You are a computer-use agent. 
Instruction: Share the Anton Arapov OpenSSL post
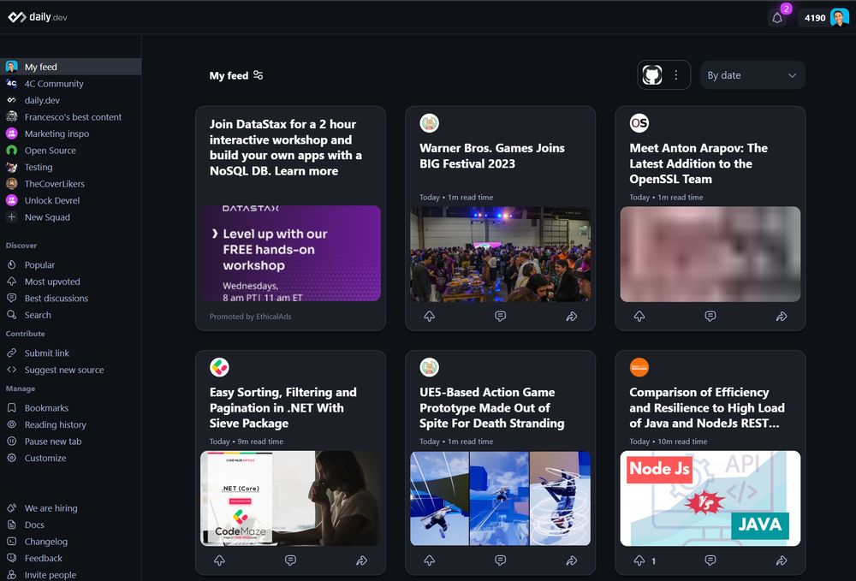[782, 317]
